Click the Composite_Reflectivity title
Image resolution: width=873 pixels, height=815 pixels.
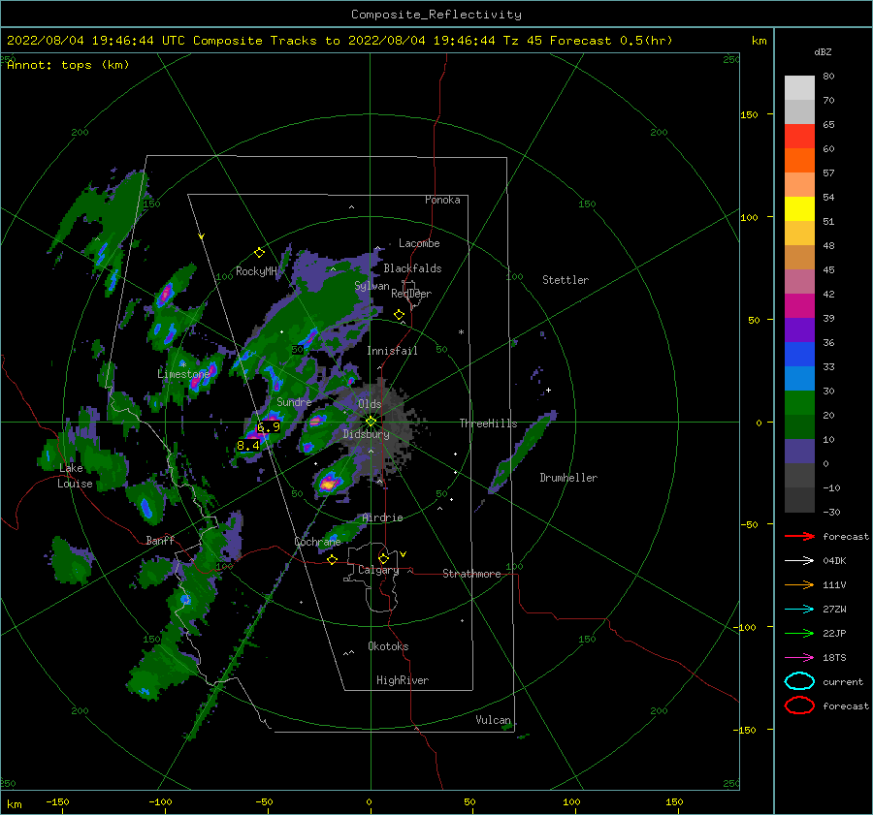click(436, 15)
